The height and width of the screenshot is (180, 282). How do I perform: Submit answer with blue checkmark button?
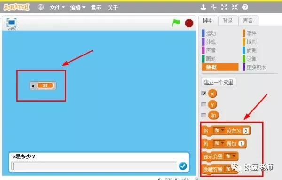click(183, 166)
